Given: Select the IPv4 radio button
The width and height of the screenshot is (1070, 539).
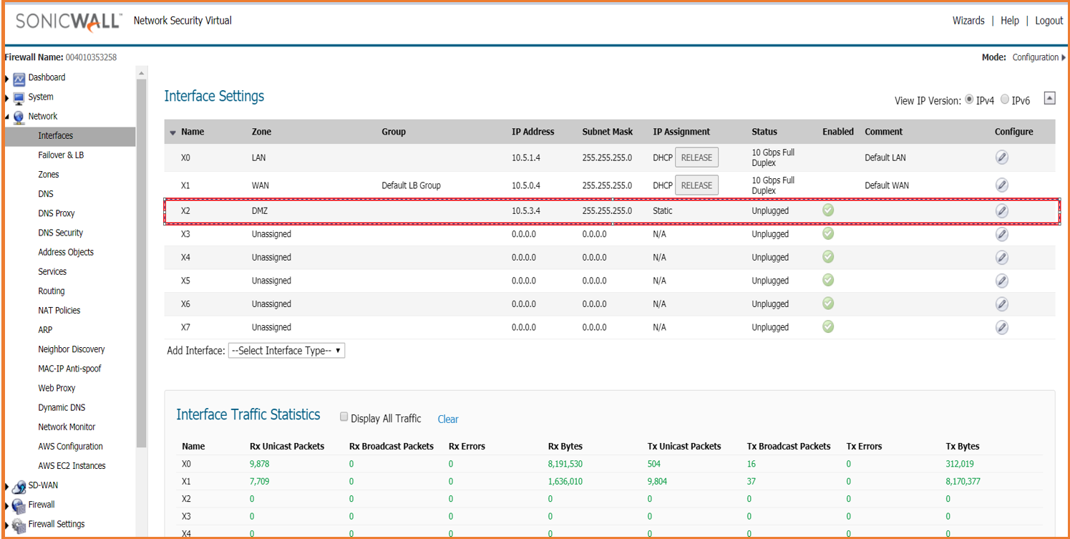Looking at the screenshot, I should [970, 99].
